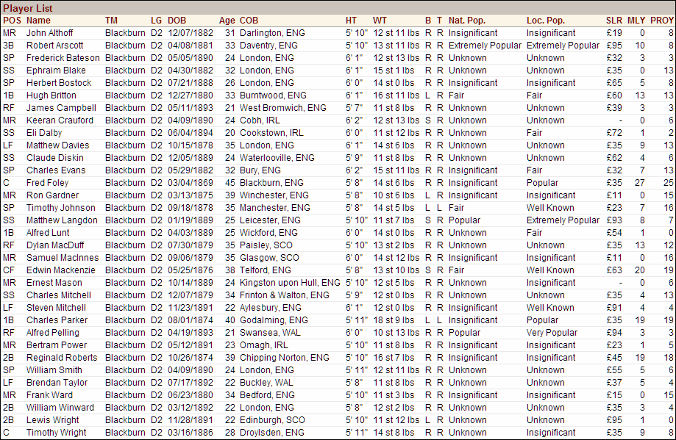The image size is (676, 440).
Task: Click the Player List title bar
Action: (338, 8)
